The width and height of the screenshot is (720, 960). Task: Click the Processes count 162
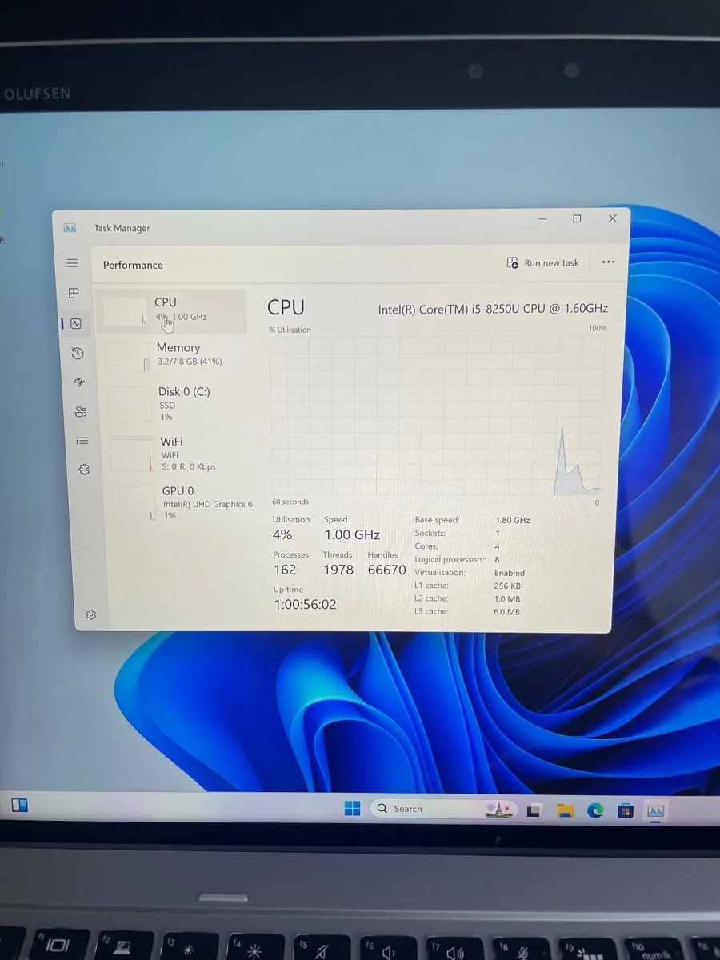point(285,570)
